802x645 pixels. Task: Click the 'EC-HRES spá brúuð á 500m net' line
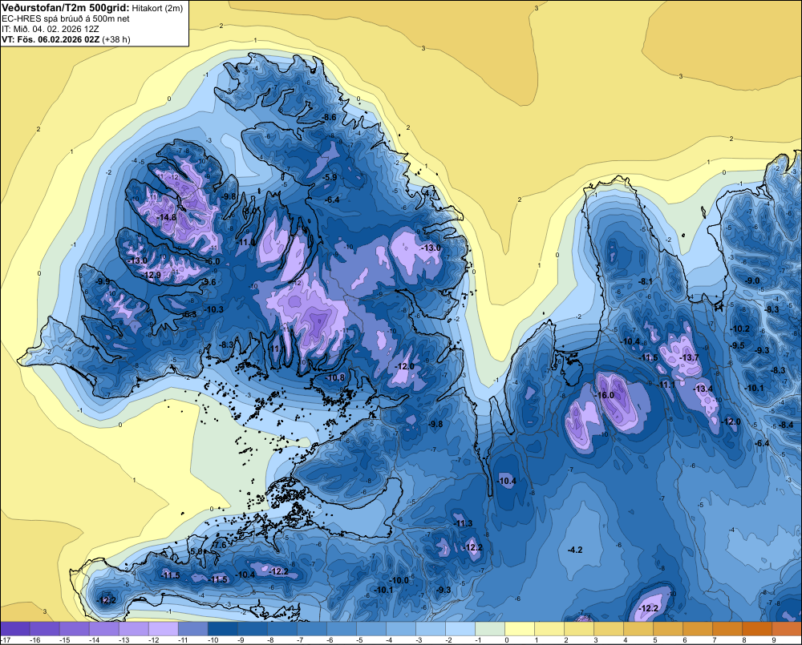point(66,18)
